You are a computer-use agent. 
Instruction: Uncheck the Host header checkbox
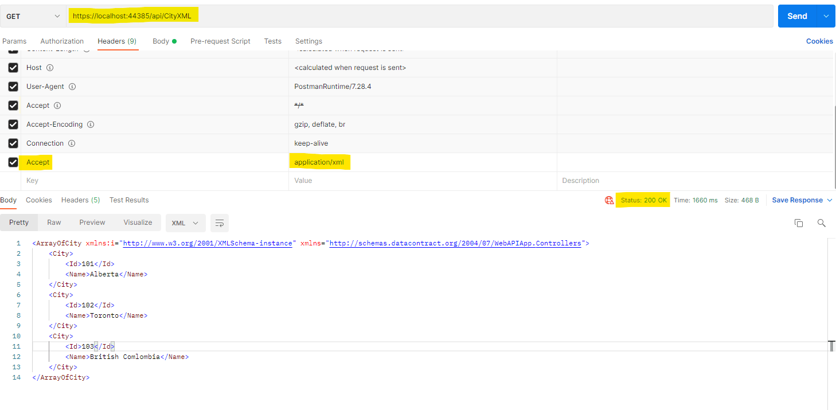tap(13, 68)
